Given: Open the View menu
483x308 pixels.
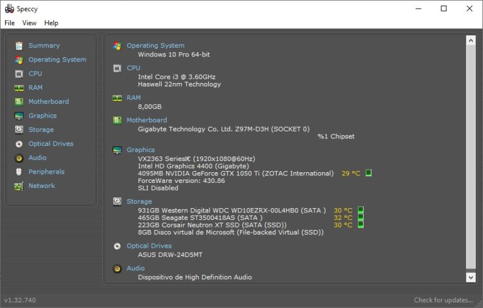Looking at the screenshot, I should pos(30,23).
